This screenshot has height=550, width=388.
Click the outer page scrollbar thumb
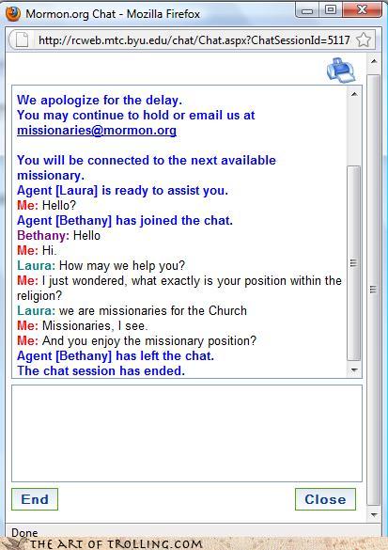374,290
